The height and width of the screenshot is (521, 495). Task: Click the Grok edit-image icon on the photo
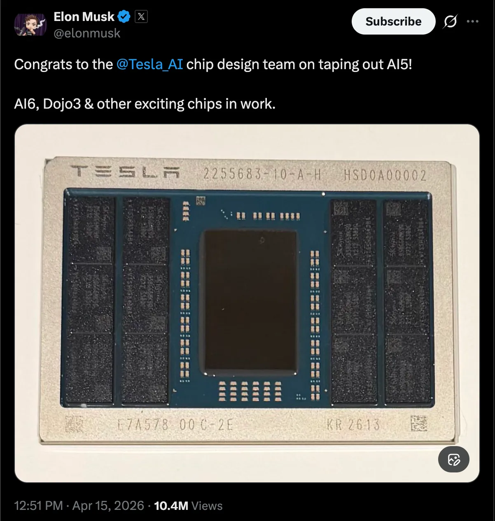tap(453, 459)
